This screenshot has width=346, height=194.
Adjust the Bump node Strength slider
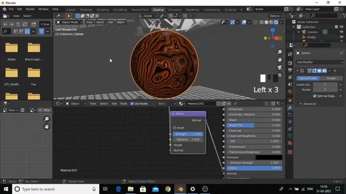[x=188, y=134]
